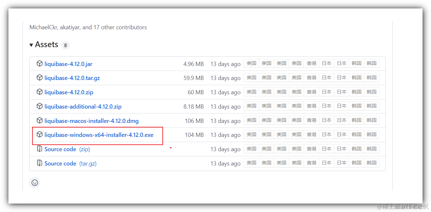431x212 pixels.
Task: Click '13 days ago' in liquibase-additional zip row
Action: pyautogui.click(x=225, y=107)
